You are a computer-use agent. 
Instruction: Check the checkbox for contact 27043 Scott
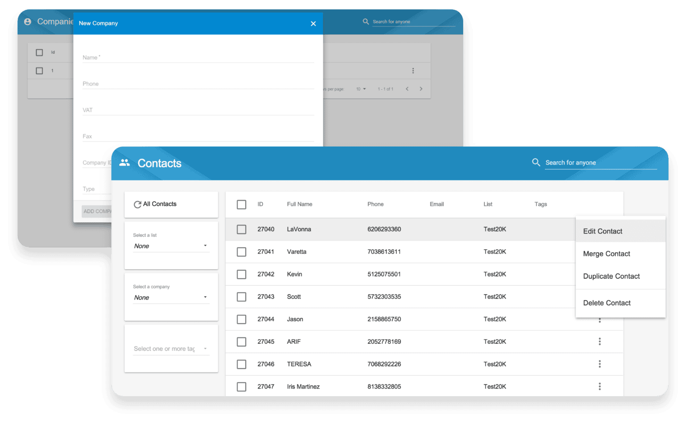[x=242, y=297]
